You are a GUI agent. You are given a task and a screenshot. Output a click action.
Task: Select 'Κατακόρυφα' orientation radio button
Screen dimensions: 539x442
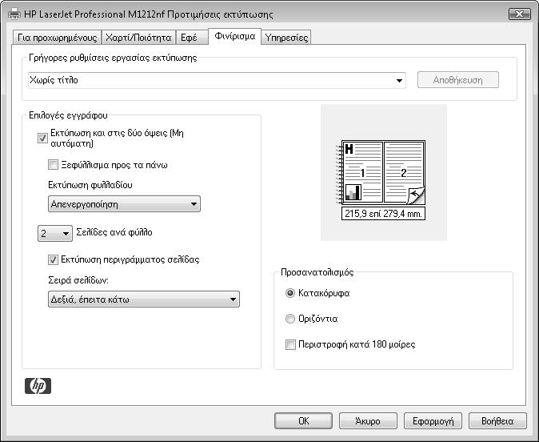tap(290, 293)
